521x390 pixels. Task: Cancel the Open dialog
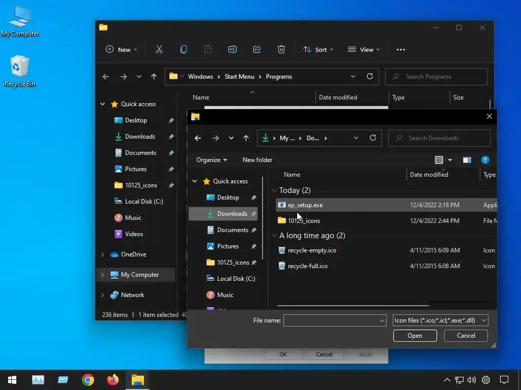(x=466, y=336)
